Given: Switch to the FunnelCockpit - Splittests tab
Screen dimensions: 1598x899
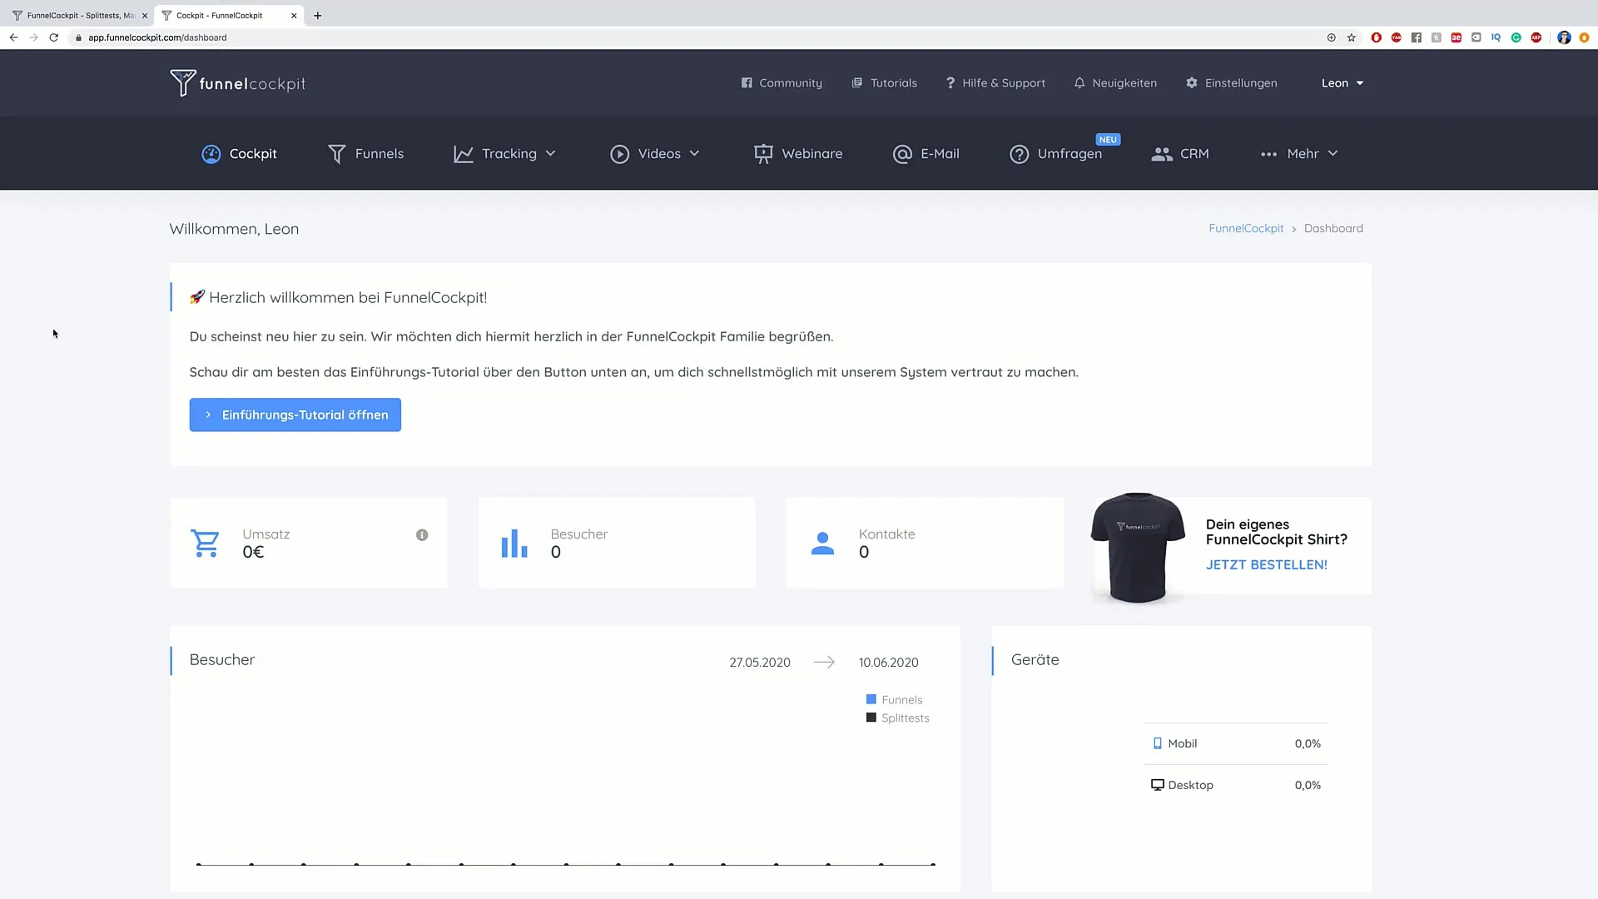Looking at the screenshot, I should pyautogui.click(x=79, y=15).
